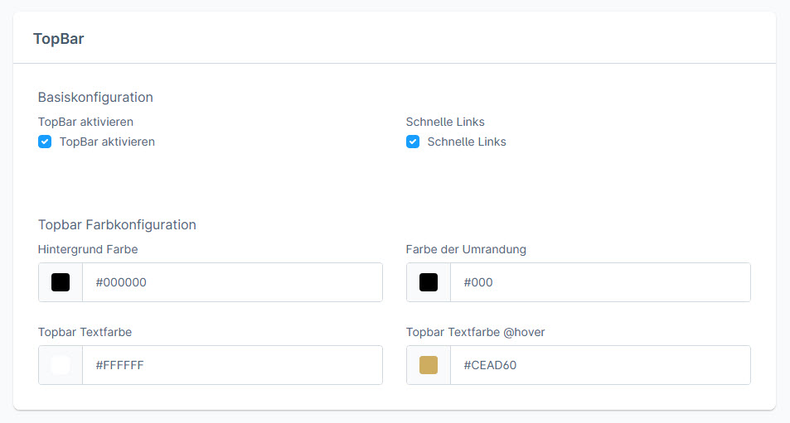Disable the Schnelle Links checkbox
The width and height of the screenshot is (790, 423).
tap(413, 142)
